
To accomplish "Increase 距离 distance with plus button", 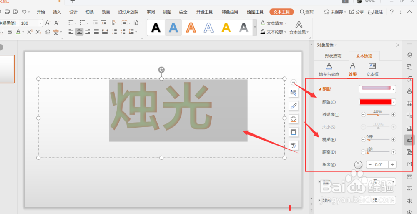I will coord(393,152).
